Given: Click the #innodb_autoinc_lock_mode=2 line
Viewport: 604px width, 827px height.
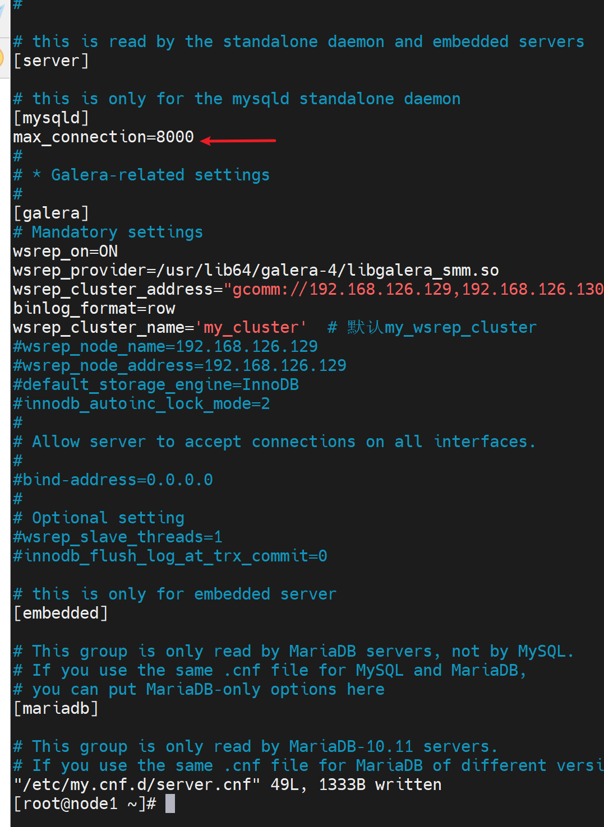Looking at the screenshot, I should tap(141, 403).
